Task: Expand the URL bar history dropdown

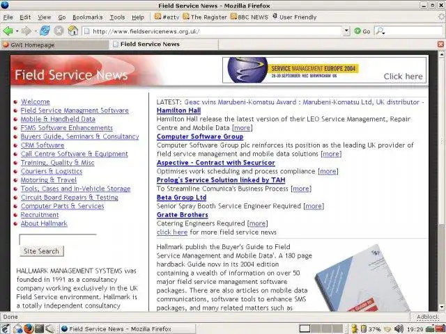Action: click(x=346, y=31)
